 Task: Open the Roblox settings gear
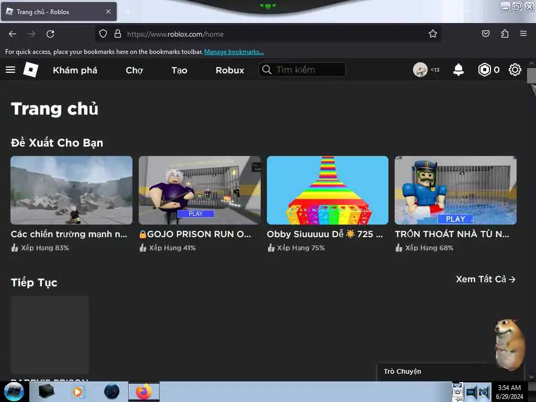pyautogui.click(x=515, y=70)
